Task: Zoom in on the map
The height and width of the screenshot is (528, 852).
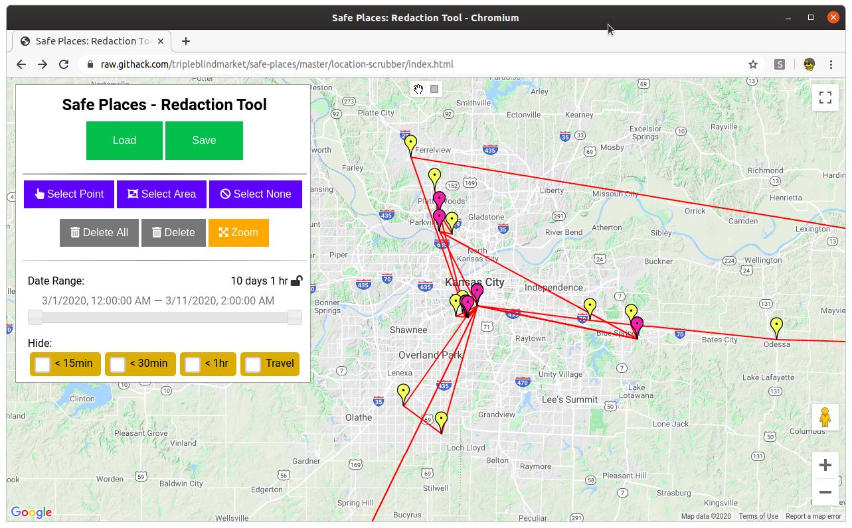Action: (825, 465)
